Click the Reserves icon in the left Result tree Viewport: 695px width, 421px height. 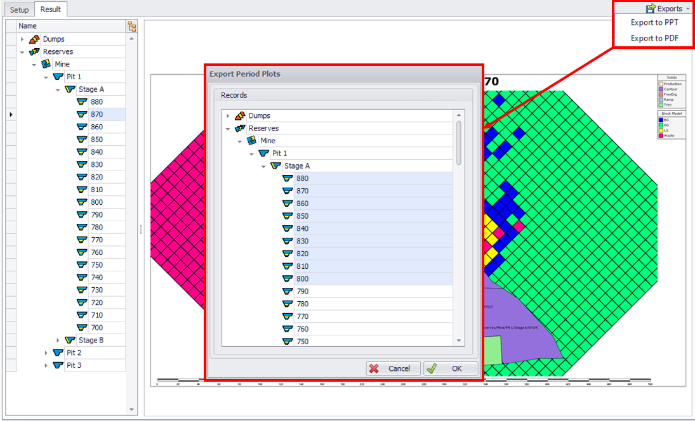pyautogui.click(x=35, y=52)
